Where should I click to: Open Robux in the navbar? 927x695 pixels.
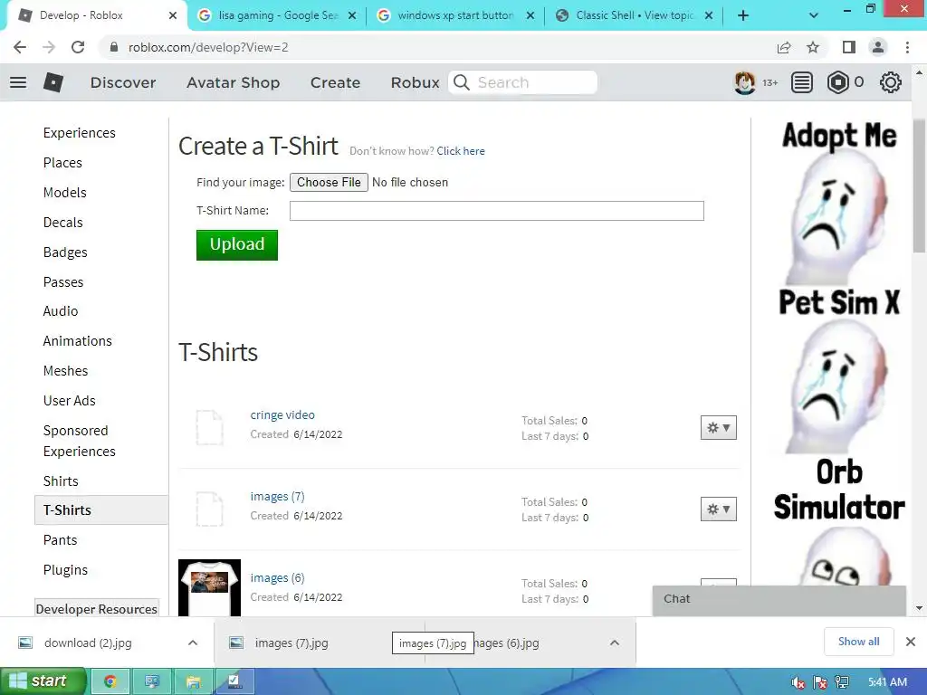[x=415, y=82]
